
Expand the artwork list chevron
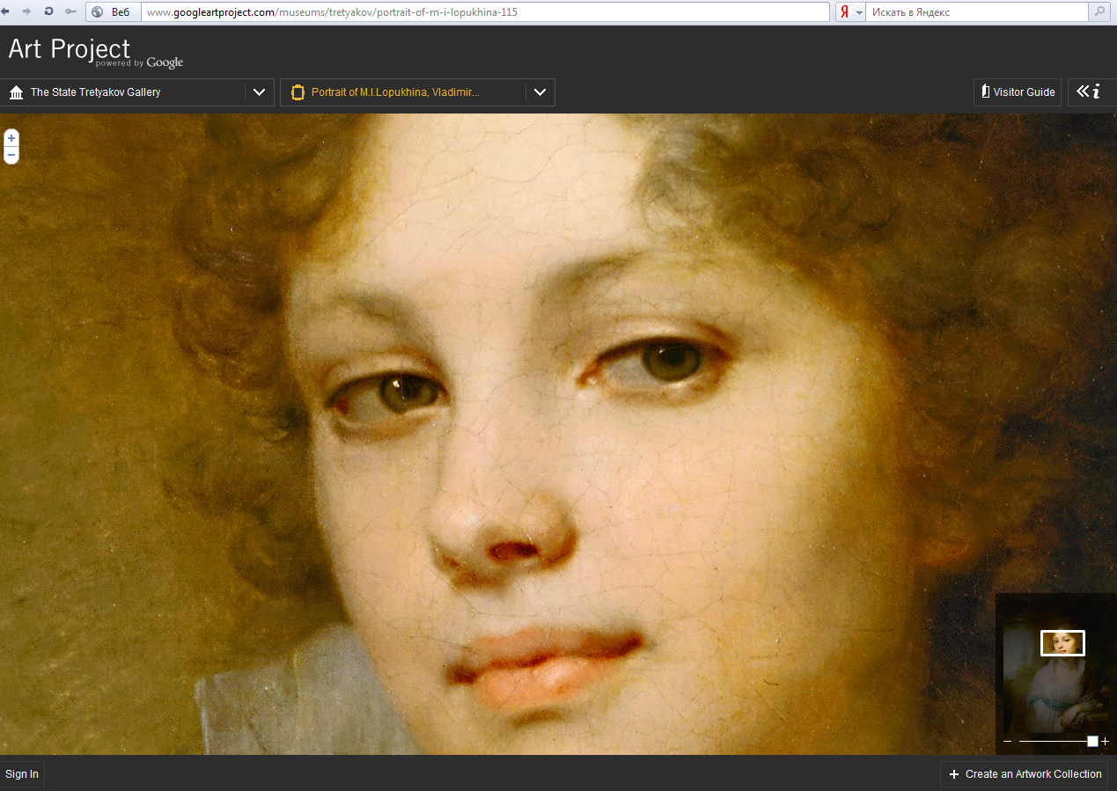click(540, 92)
